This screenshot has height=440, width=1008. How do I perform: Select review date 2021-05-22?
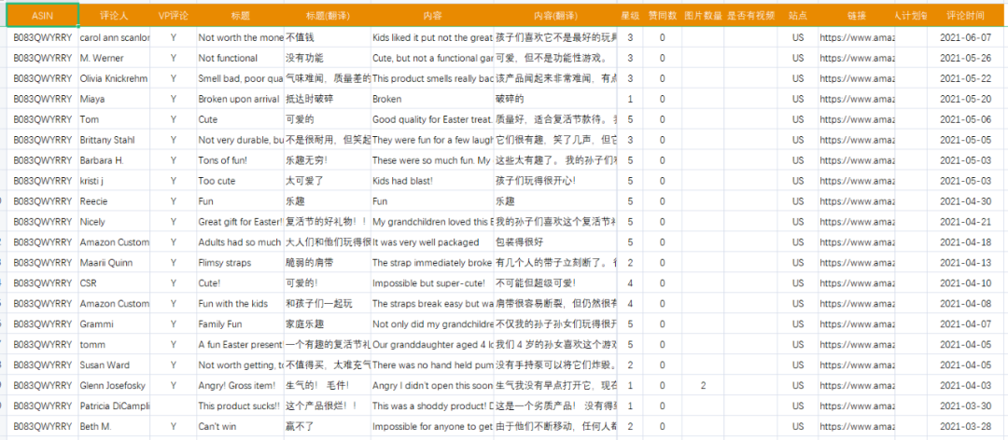pyautogui.click(x=965, y=78)
